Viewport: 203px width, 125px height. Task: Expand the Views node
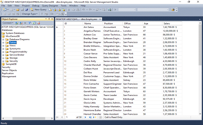tap(3, 46)
